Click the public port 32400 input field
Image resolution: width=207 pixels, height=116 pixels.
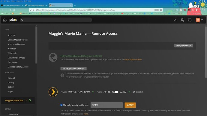(106, 105)
